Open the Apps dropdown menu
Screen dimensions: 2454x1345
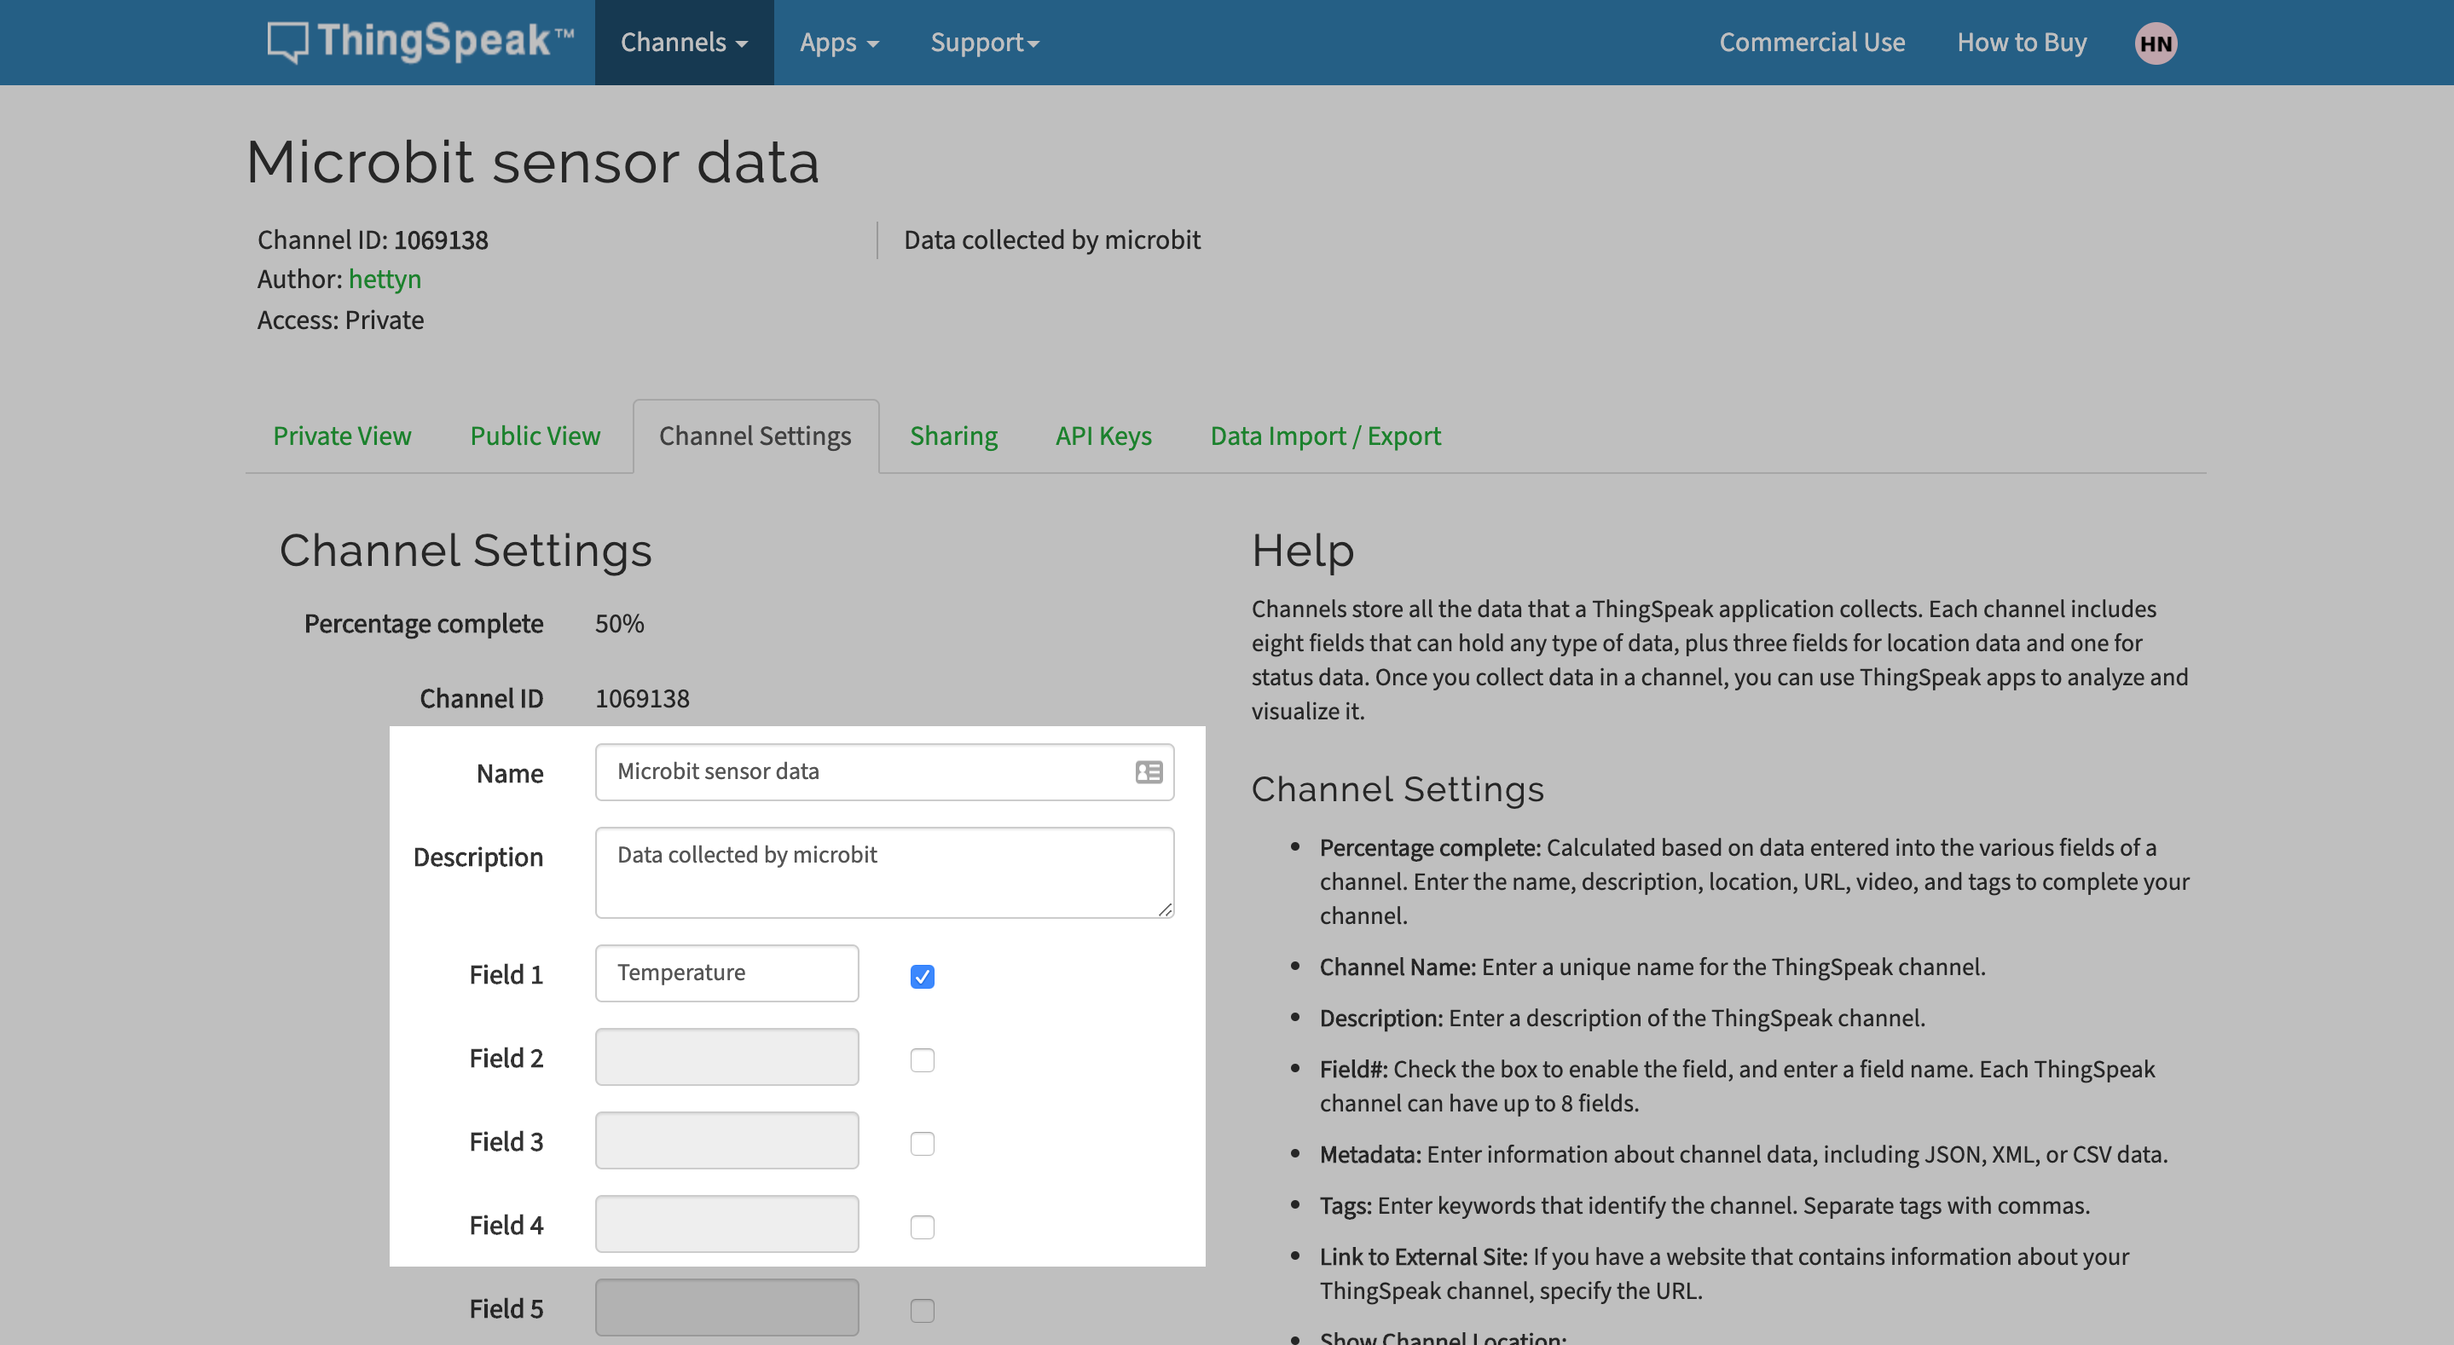[x=838, y=43]
